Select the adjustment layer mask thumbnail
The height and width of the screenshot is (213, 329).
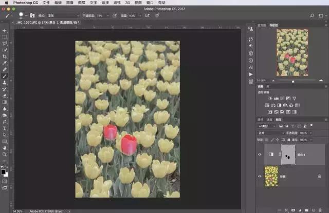(288, 154)
